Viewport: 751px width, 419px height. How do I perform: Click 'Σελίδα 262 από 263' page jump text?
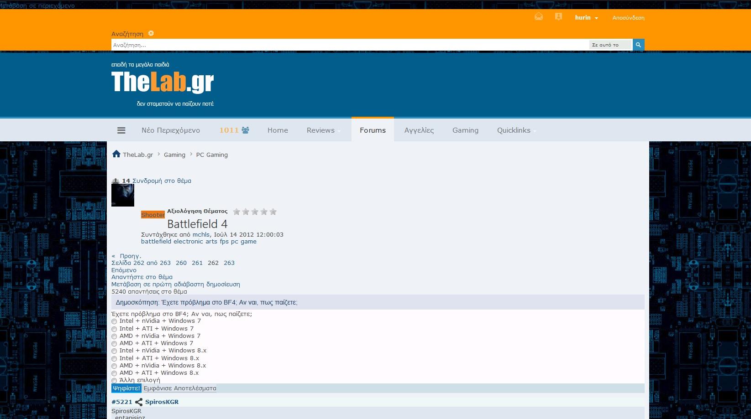141,263
